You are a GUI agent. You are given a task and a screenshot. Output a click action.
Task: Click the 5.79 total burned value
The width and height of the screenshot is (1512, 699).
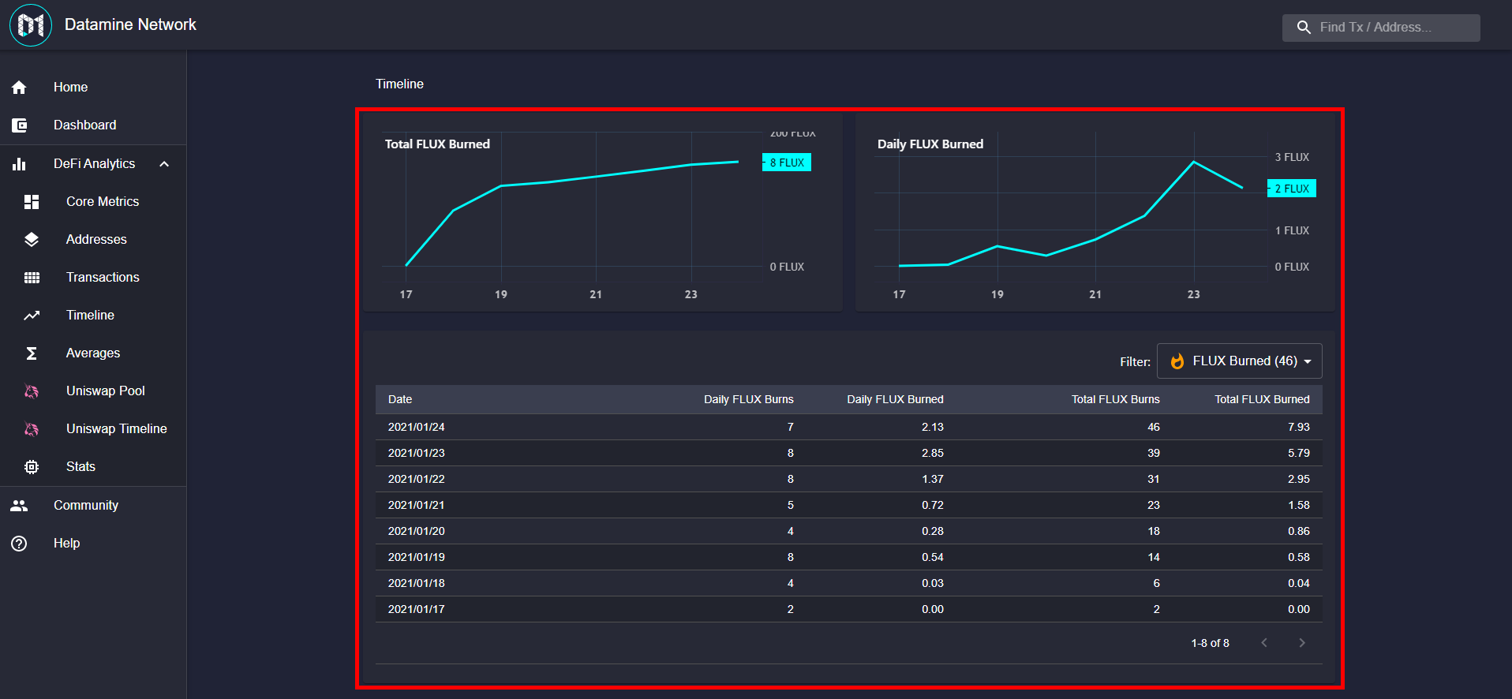point(1299,454)
